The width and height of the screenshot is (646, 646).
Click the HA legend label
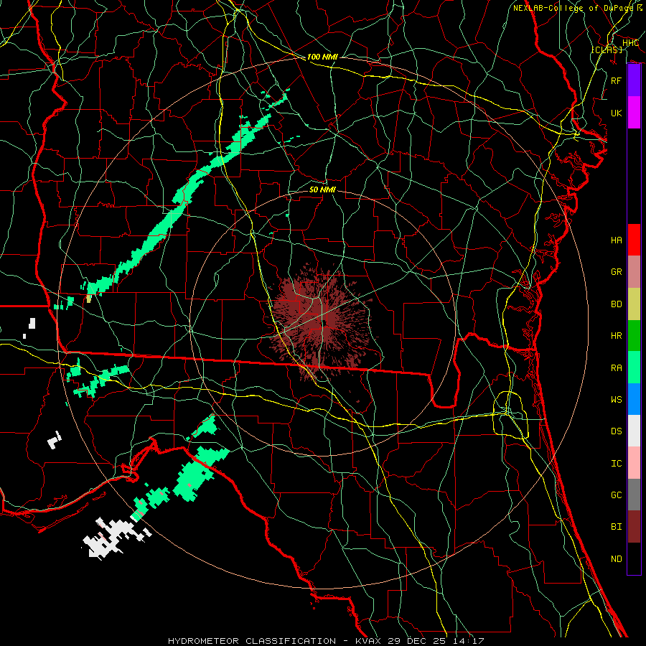[x=616, y=240]
